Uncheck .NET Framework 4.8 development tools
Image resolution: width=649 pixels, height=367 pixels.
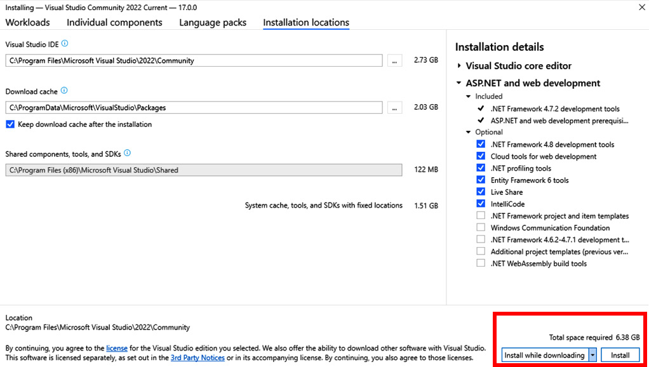point(481,144)
